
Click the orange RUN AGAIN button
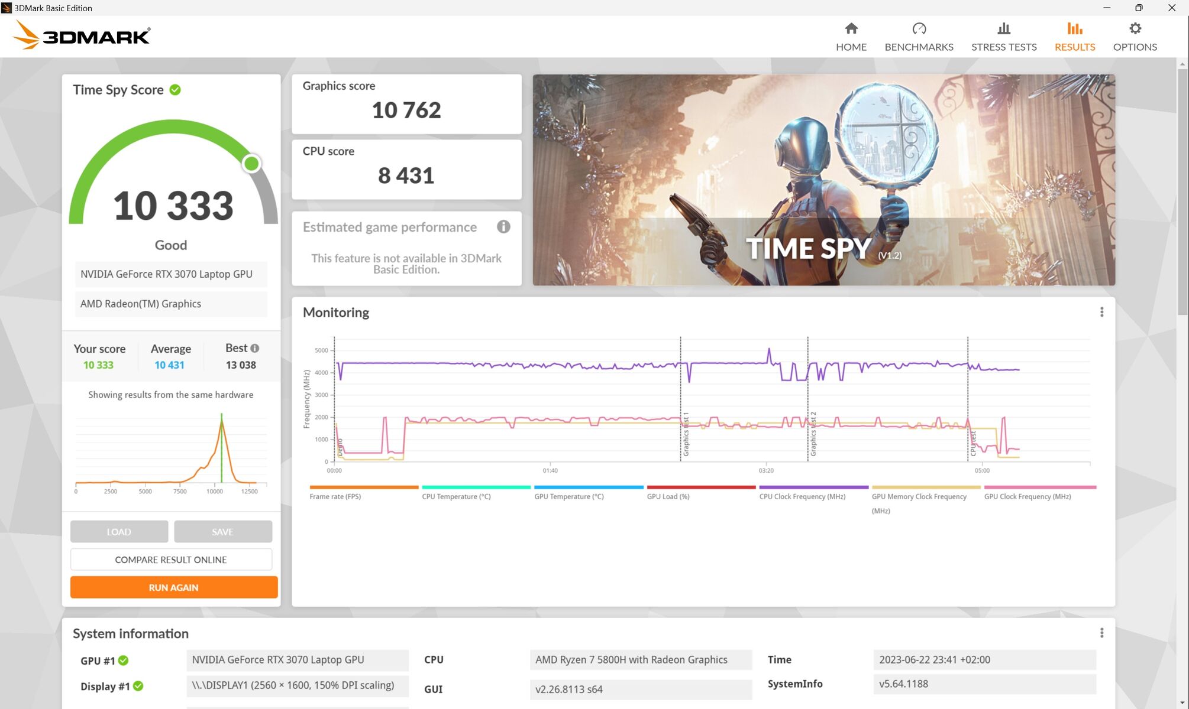click(174, 587)
